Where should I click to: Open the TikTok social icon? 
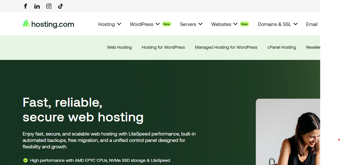point(60,6)
